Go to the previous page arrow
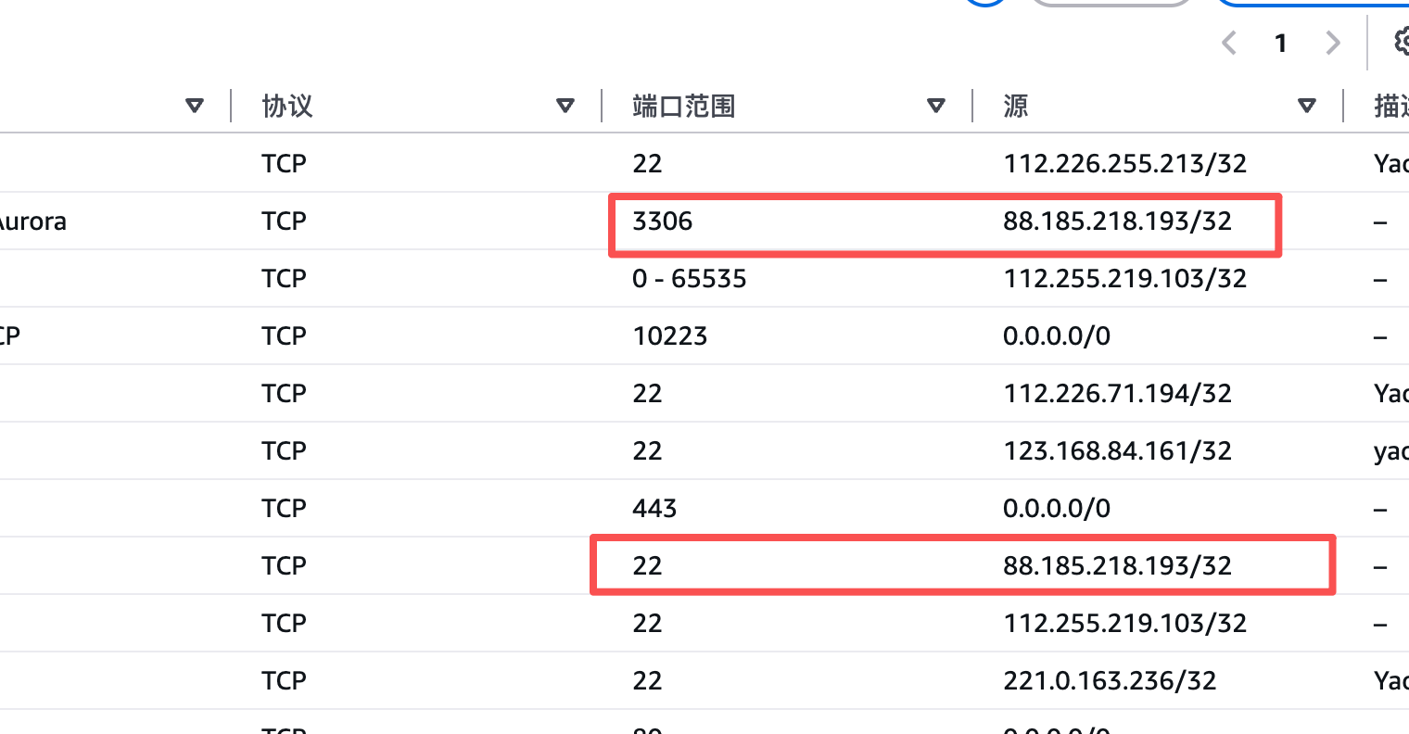Image resolution: width=1409 pixels, height=734 pixels. coord(1229,43)
